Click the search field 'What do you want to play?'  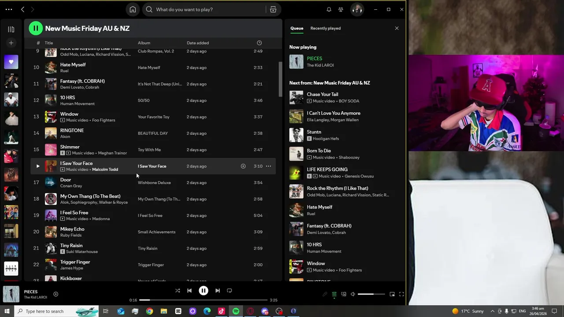point(205,9)
